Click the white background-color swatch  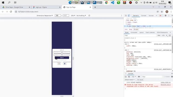[141, 58]
